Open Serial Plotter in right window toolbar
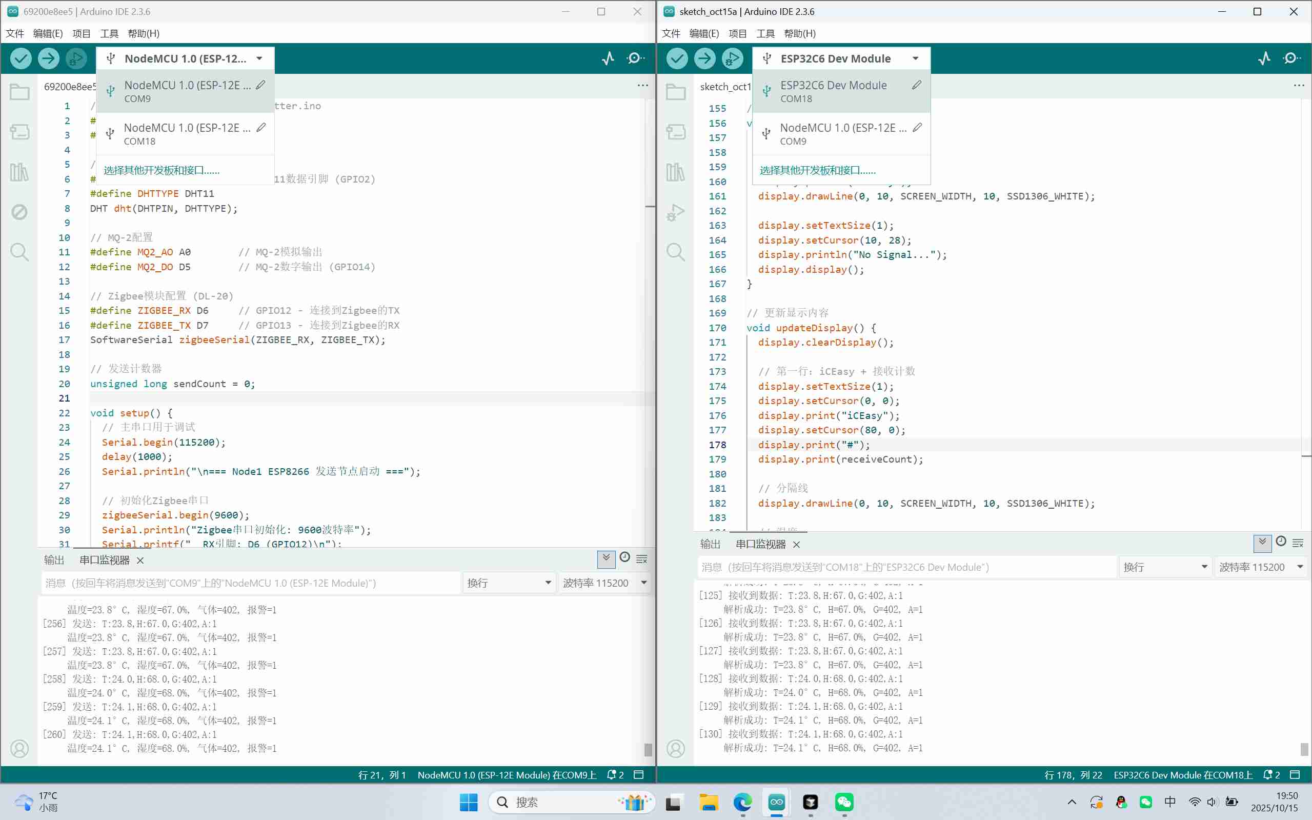The width and height of the screenshot is (1312, 820). [1264, 58]
